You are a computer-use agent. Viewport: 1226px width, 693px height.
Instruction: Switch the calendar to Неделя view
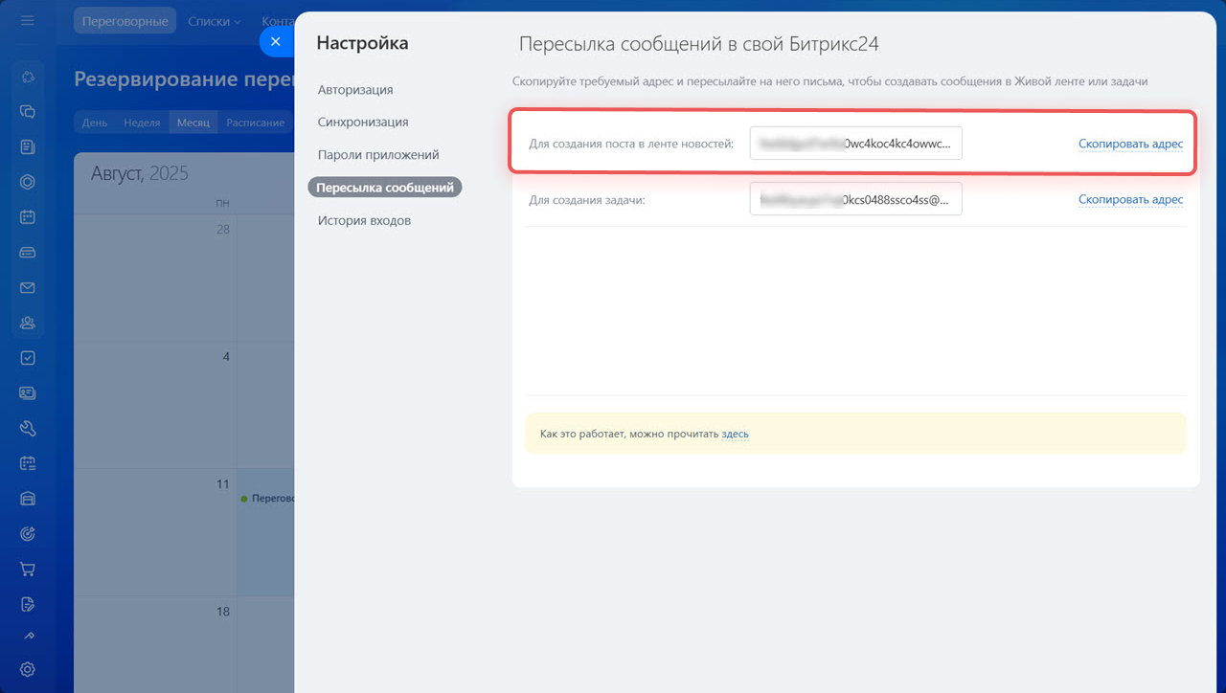pos(142,123)
